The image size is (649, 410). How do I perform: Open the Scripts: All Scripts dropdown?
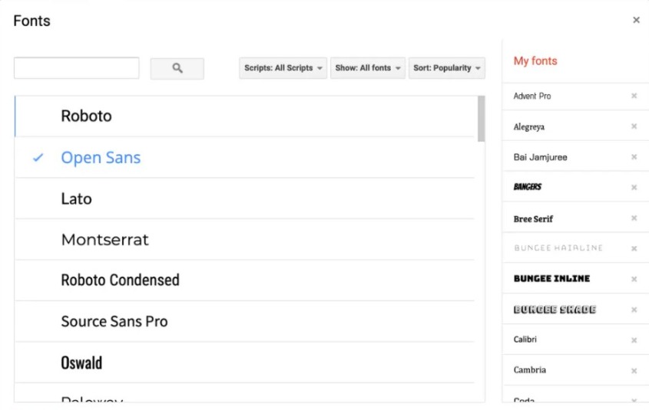click(x=283, y=68)
